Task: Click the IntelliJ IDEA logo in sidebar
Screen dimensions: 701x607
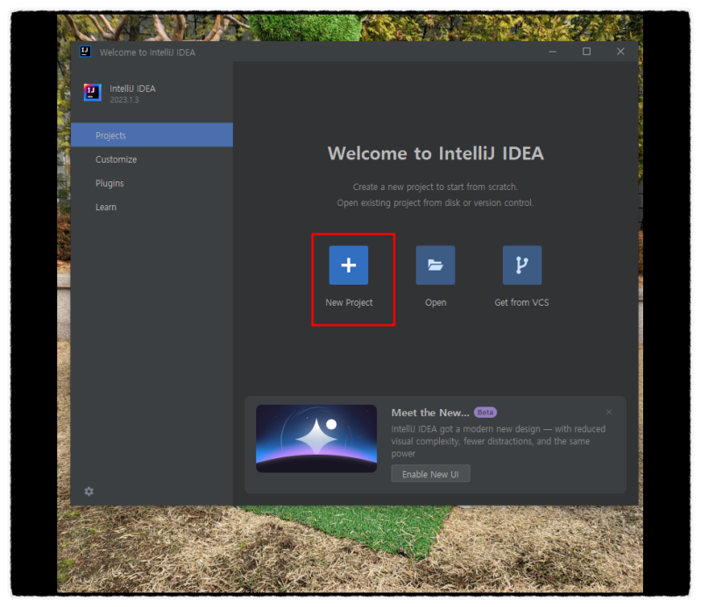Action: tap(91, 93)
